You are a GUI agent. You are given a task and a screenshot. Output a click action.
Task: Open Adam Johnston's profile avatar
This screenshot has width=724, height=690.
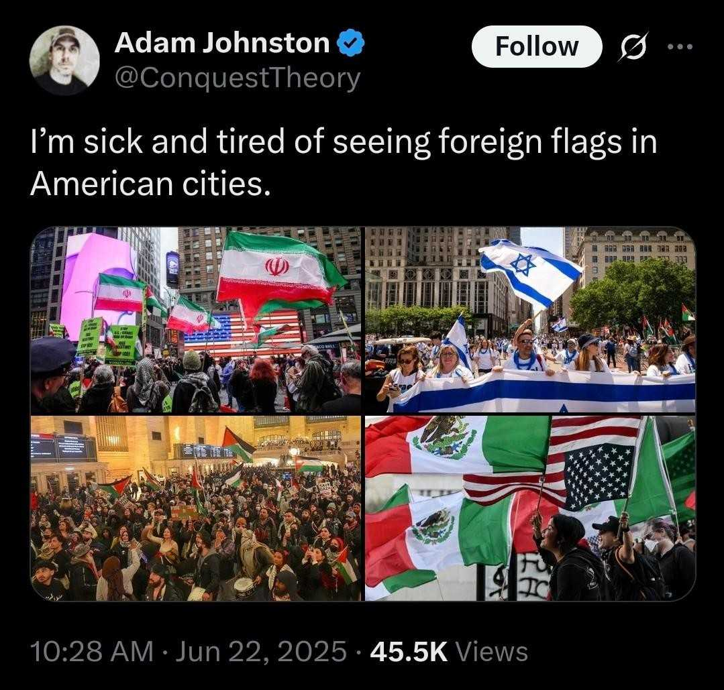[x=64, y=60]
